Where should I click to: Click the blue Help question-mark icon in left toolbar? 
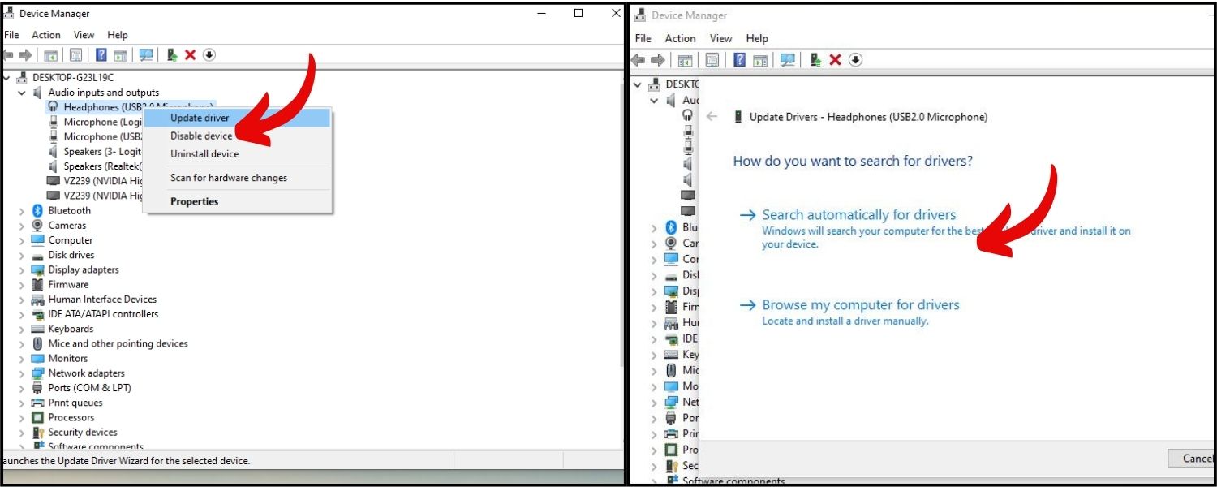click(x=101, y=55)
